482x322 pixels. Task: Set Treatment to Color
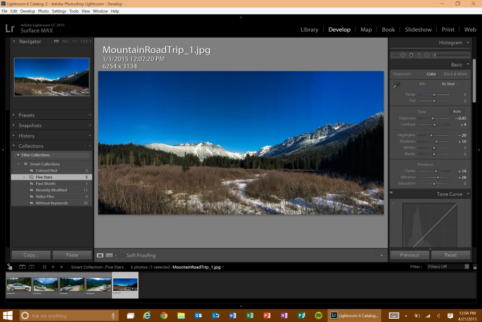pyautogui.click(x=431, y=74)
